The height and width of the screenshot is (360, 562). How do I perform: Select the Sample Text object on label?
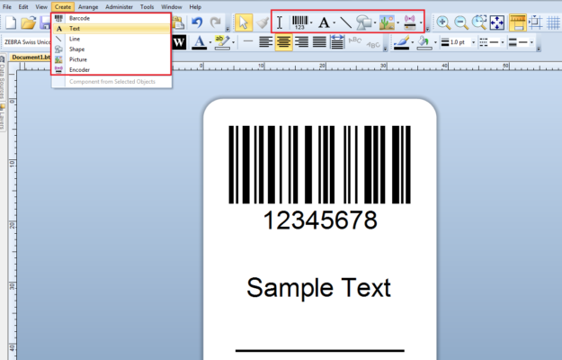pyautogui.click(x=318, y=288)
